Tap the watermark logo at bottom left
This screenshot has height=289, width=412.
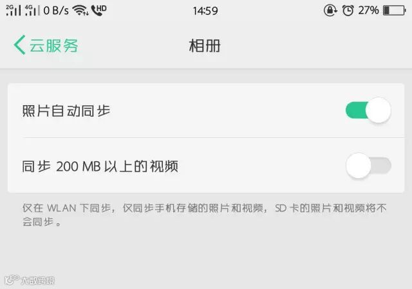click(30, 280)
